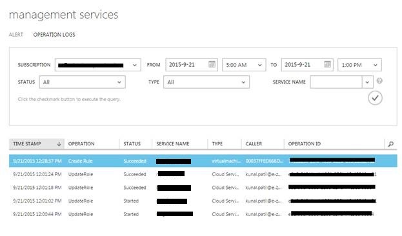Click the Time Stamp sort arrow
The width and height of the screenshot is (402, 236).
59,144
